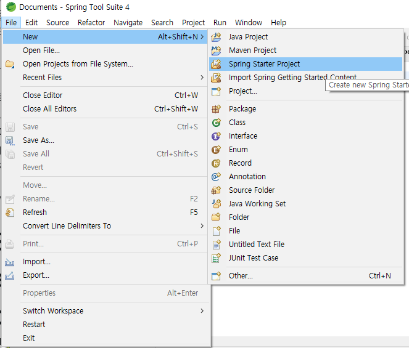The image size is (409, 348).
Task: Click the Record icon
Action: [216, 163]
